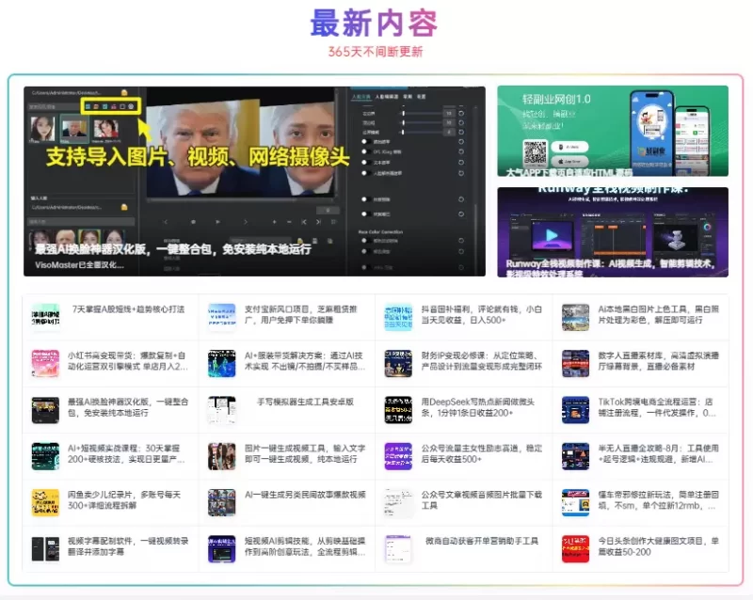The height and width of the screenshot is (600, 753).
Task: Open the 手写模拟器生成工具安卓版 title link
Action: [305, 402]
